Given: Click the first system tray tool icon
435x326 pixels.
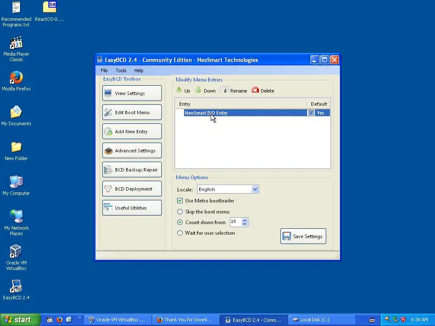Looking at the screenshot, I should click(x=388, y=320).
